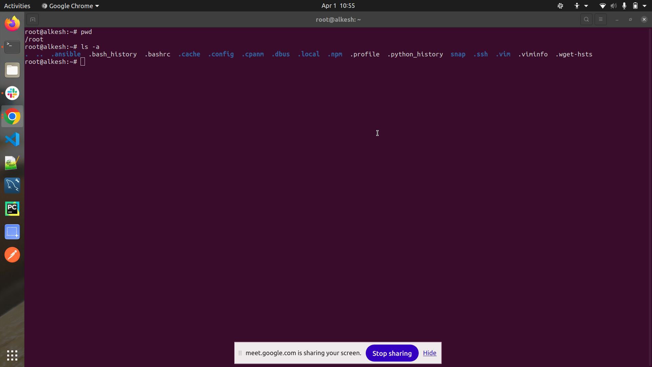Viewport: 652px width, 367px height.
Task: Open the gedit-like editor dock icon with pencil
Action: (12, 162)
